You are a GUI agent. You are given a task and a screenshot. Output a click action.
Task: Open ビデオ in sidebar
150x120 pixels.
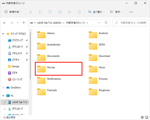pyautogui.click(x=12, y=73)
